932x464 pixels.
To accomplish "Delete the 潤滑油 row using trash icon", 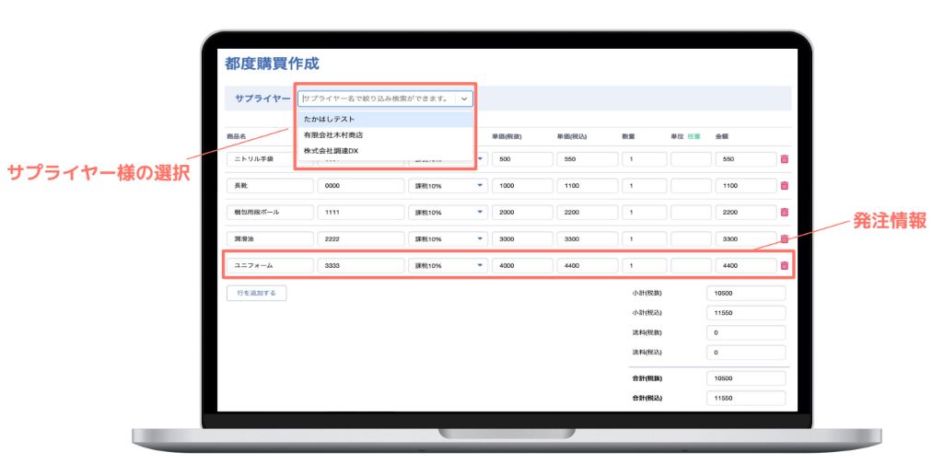I will tap(784, 238).
